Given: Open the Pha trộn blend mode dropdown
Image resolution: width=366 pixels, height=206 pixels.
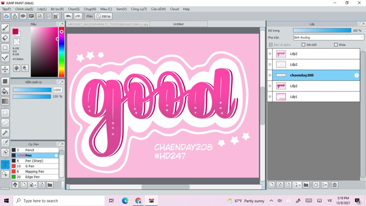Looking at the screenshot, I should [x=329, y=37].
